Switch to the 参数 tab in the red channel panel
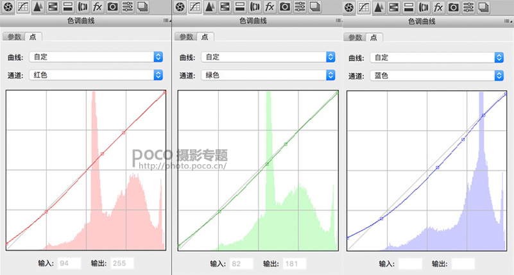Image resolution: width=514 pixels, height=275 pixels. (x=14, y=37)
